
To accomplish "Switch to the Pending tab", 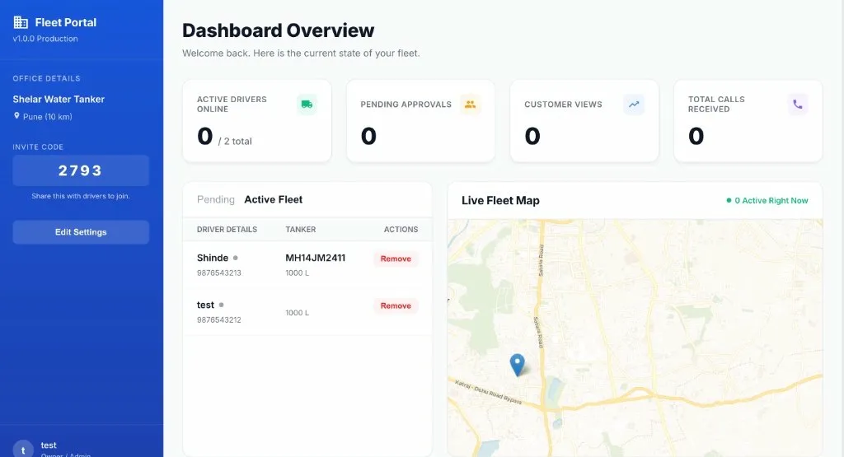I will [216, 199].
